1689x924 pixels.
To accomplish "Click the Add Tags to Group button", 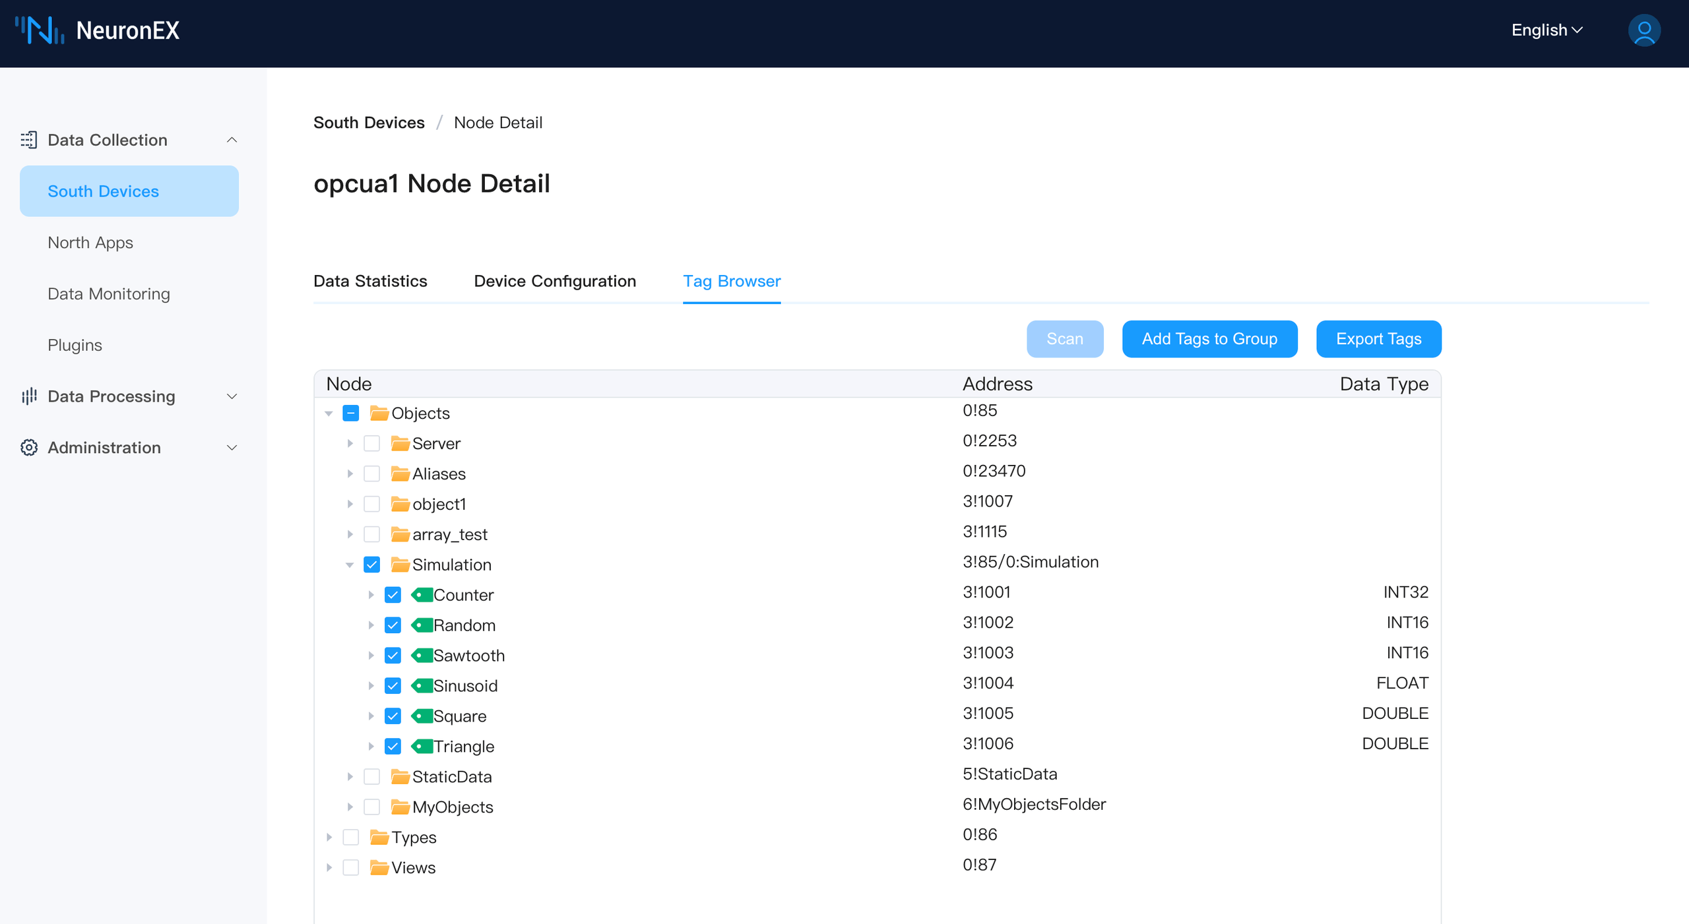I will pos(1209,338).
